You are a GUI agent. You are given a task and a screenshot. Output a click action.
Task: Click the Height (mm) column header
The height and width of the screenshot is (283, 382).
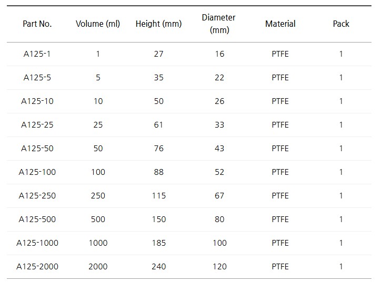[x=158, y=24]
